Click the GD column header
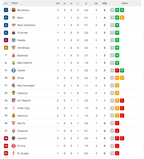 [96, 3]
